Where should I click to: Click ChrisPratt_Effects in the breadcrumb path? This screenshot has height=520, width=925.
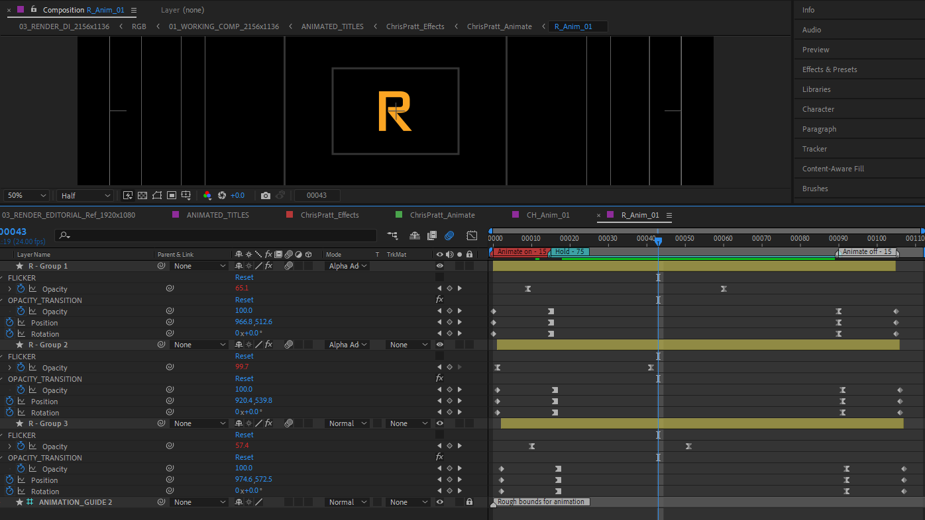coord(415,26)
